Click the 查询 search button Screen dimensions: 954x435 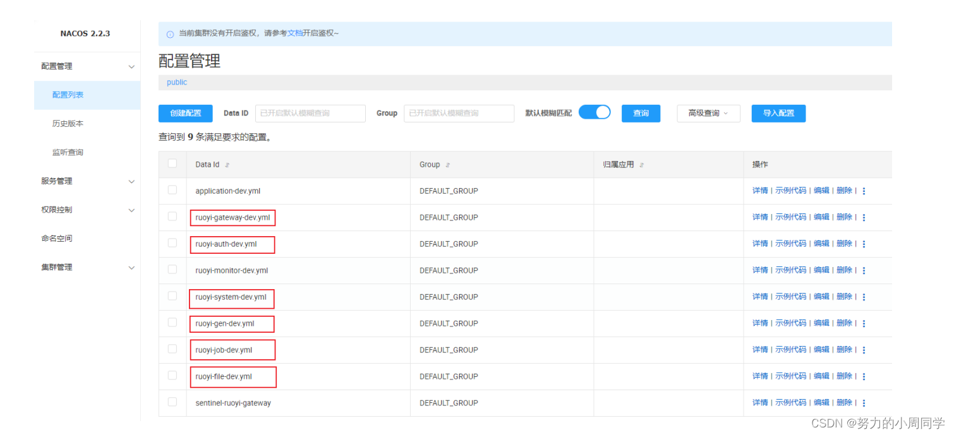click(641, 114)
